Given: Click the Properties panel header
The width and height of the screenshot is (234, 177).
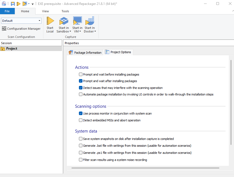Looking at the screenshot, I should (149, 43).
